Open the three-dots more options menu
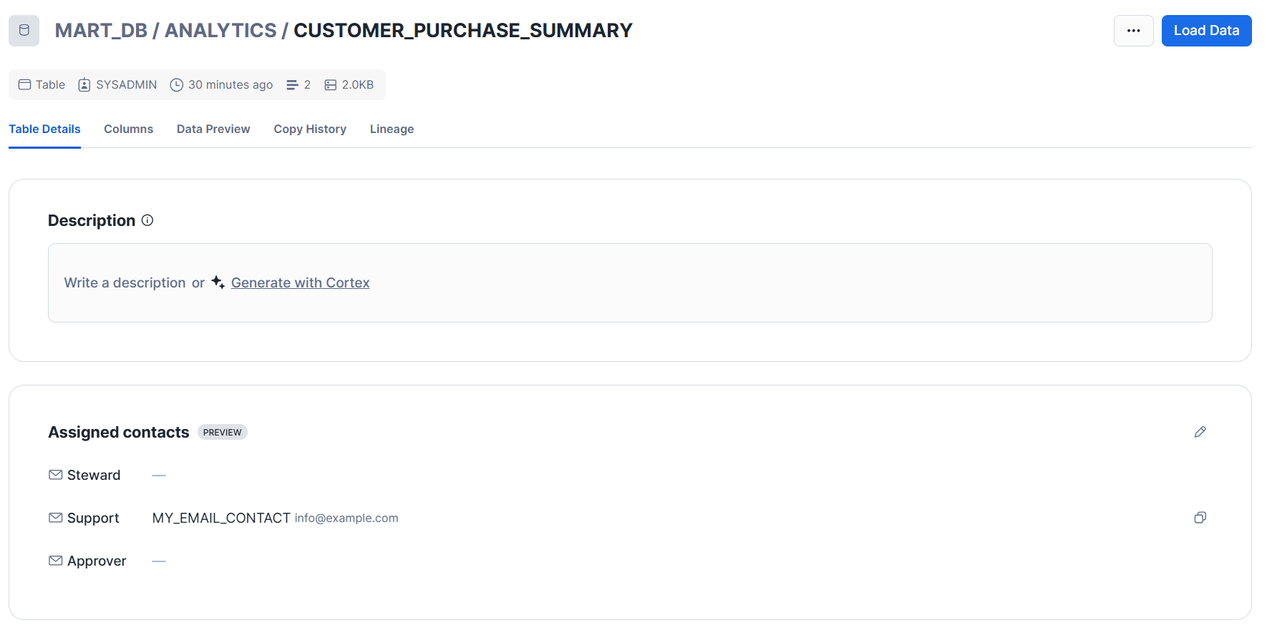This screenshot has height=625, width=1267. coord(1133,31)
